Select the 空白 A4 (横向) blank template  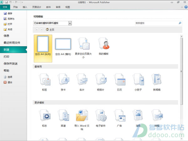click(63, 47)
